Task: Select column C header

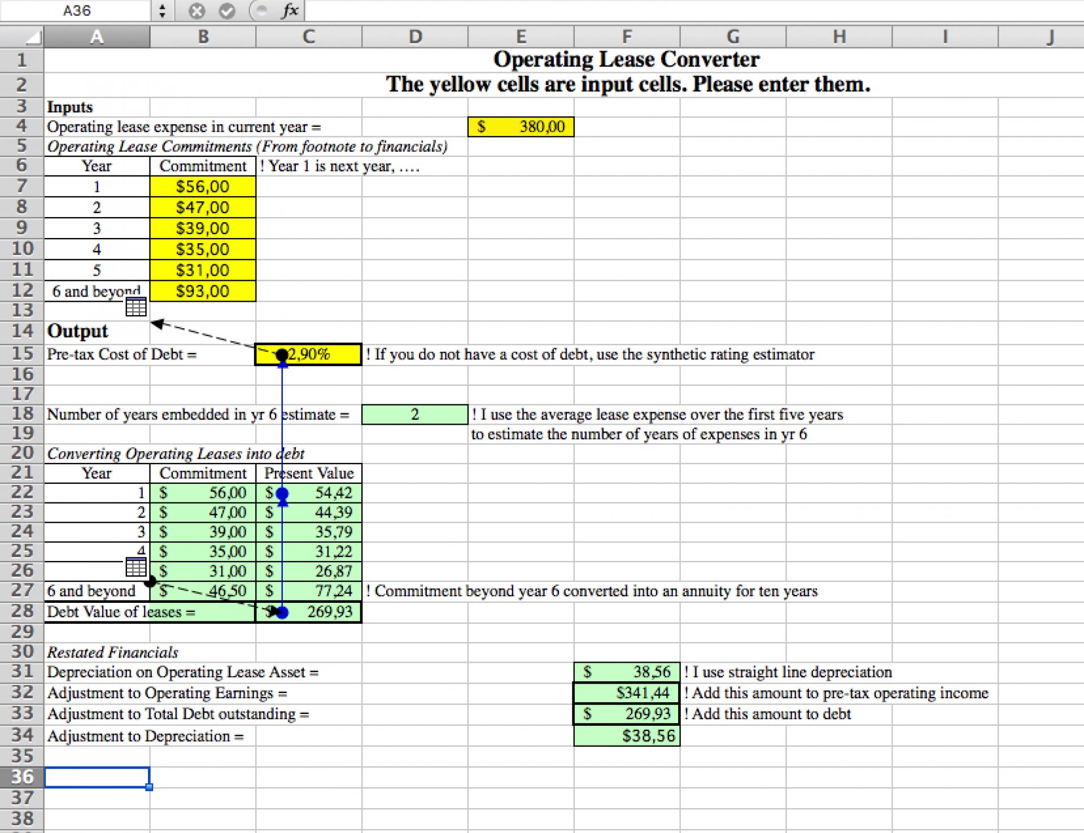Action: pos(309,37)
